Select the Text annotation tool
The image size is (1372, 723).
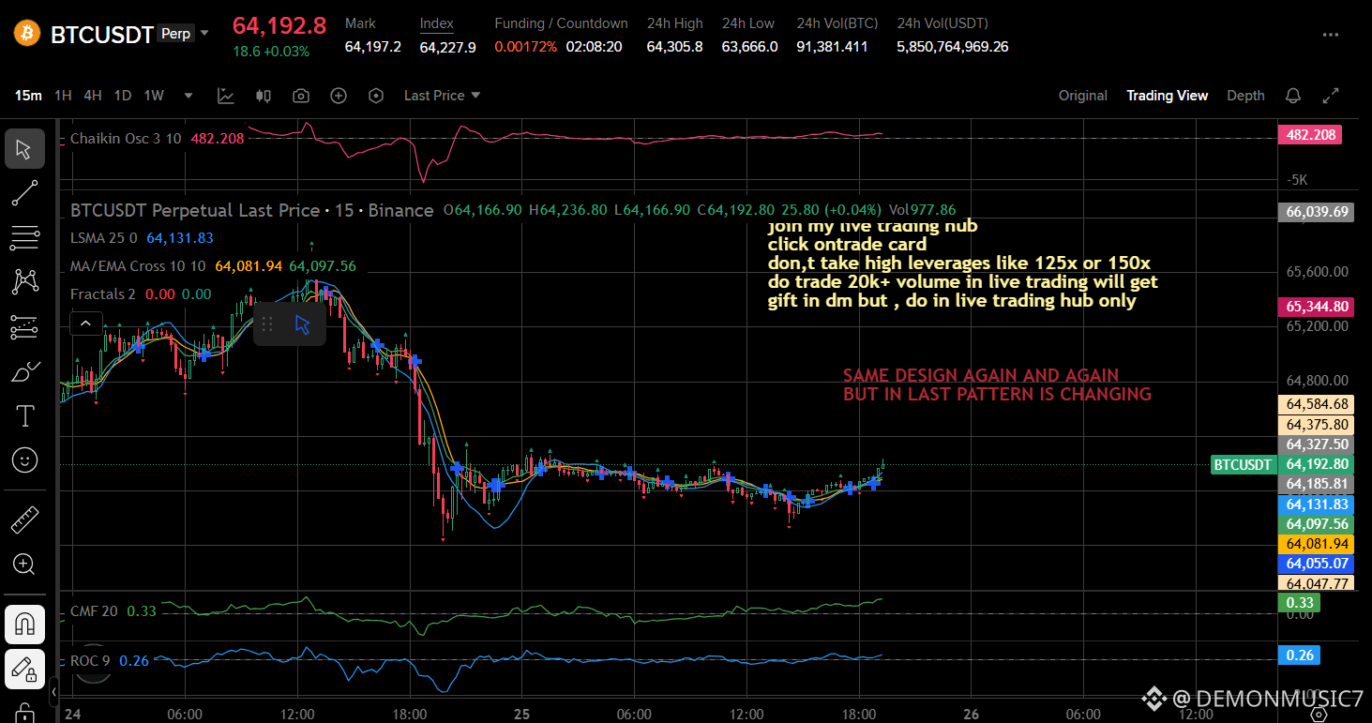24,415
